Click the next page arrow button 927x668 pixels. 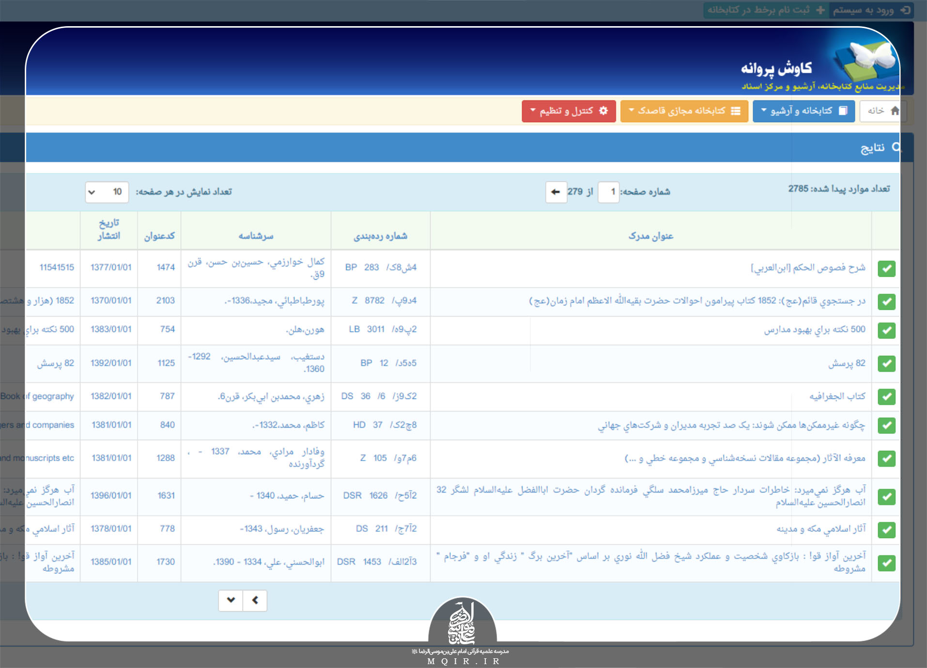[556, 192]
